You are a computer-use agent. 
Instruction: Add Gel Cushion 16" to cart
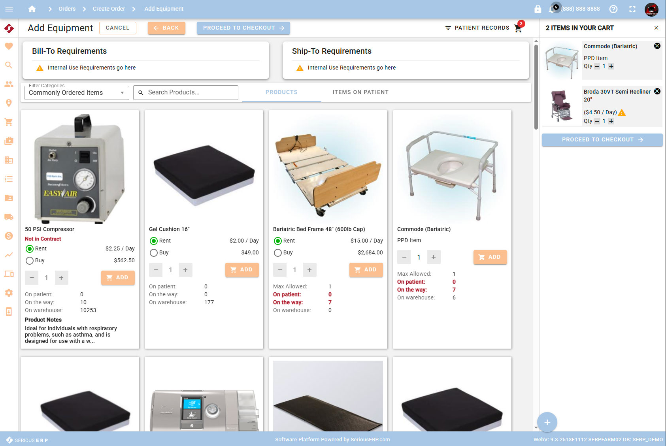tap(242, 270)
